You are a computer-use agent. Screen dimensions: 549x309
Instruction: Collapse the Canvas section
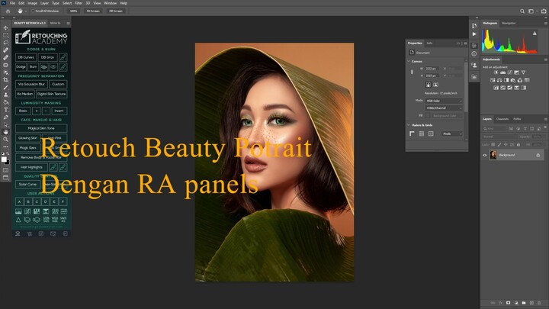point(409,61)
